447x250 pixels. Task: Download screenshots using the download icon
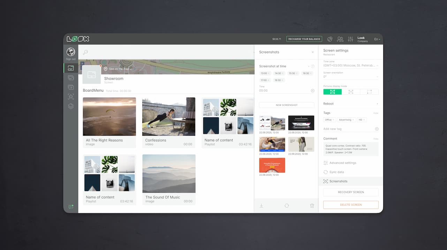point(261,206)
